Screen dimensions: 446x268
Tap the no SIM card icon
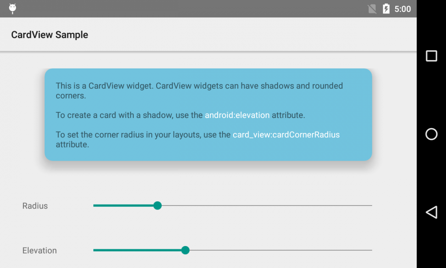tap(372, 9)
